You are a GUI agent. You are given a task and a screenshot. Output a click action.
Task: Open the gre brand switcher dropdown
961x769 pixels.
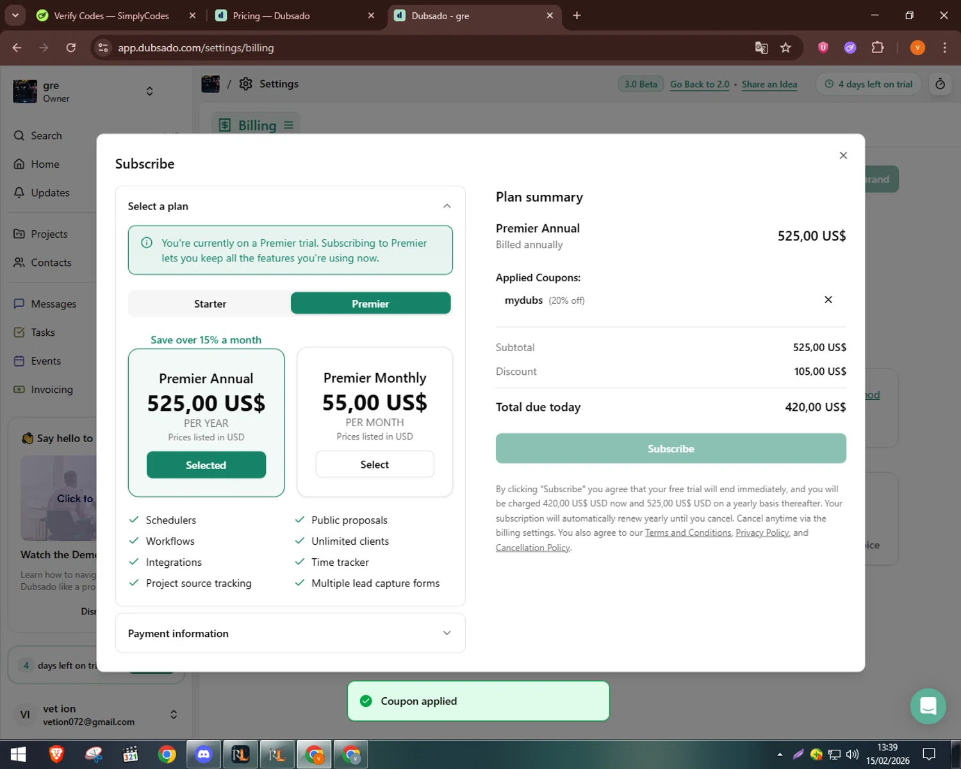pos(149,91)
